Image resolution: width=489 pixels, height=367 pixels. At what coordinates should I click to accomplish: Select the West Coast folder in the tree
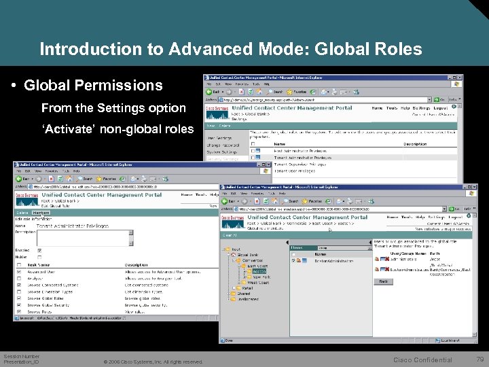[257, 283]
